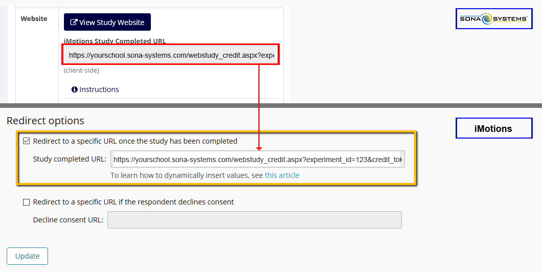Image resolution: width=542 pixels, height=272 pixels.
Task: Click the 'Decline consent URL:' label
Action: tap(68, 220)
